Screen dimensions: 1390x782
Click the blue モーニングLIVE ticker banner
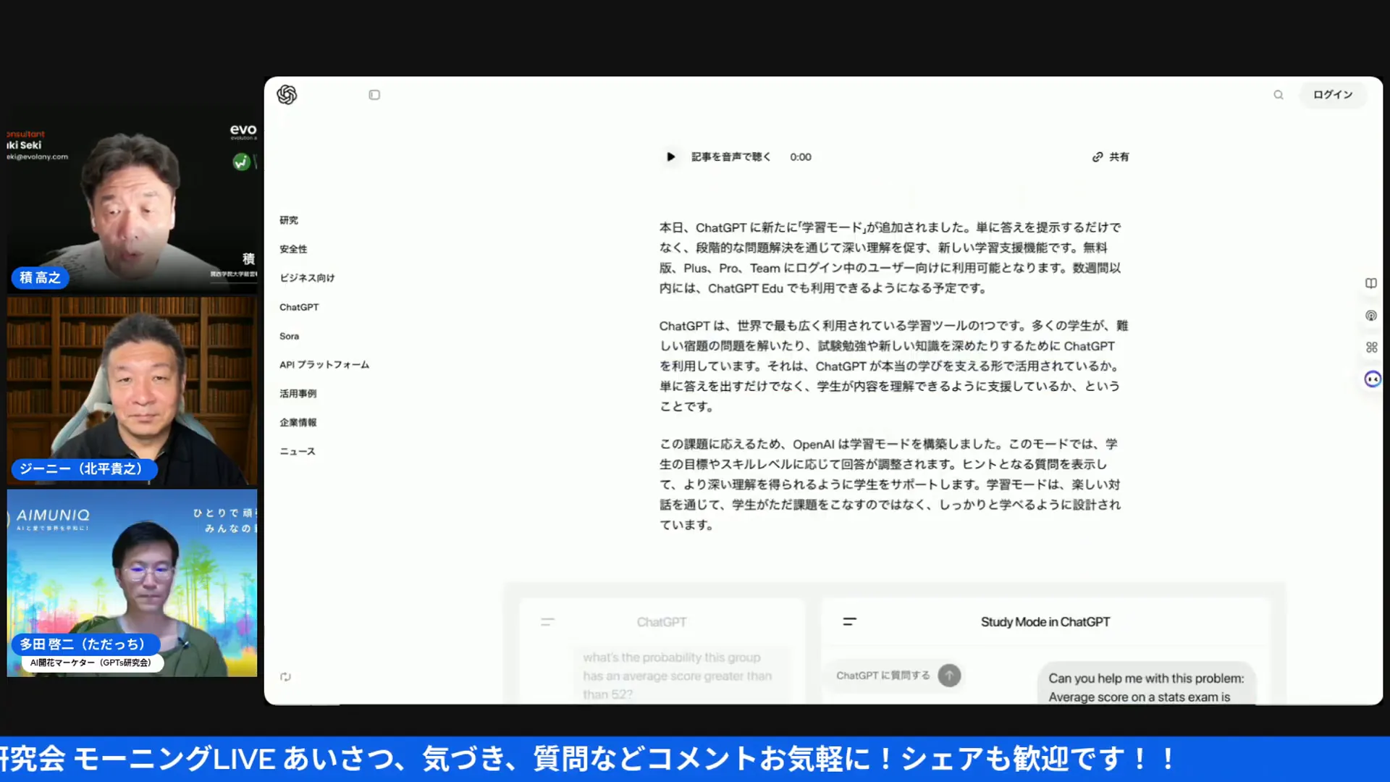coord(695,759)
